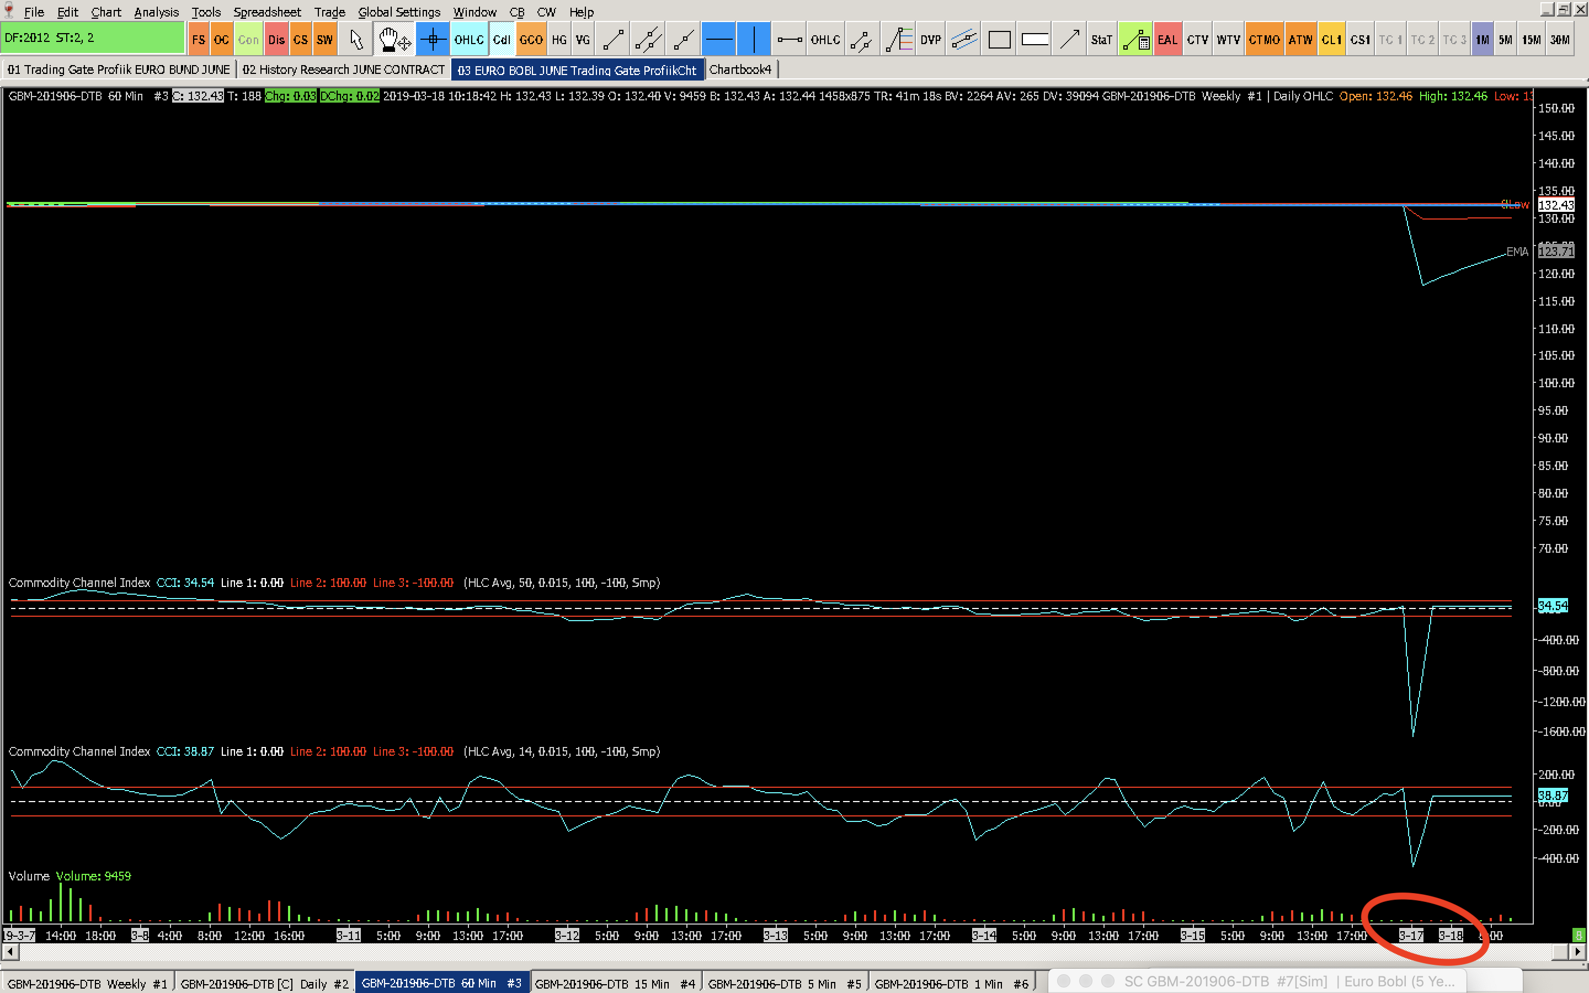This screenshot has height=993, width=1589.
Task: Select the white filled rectangle highlight tool
Action: 1034,39
